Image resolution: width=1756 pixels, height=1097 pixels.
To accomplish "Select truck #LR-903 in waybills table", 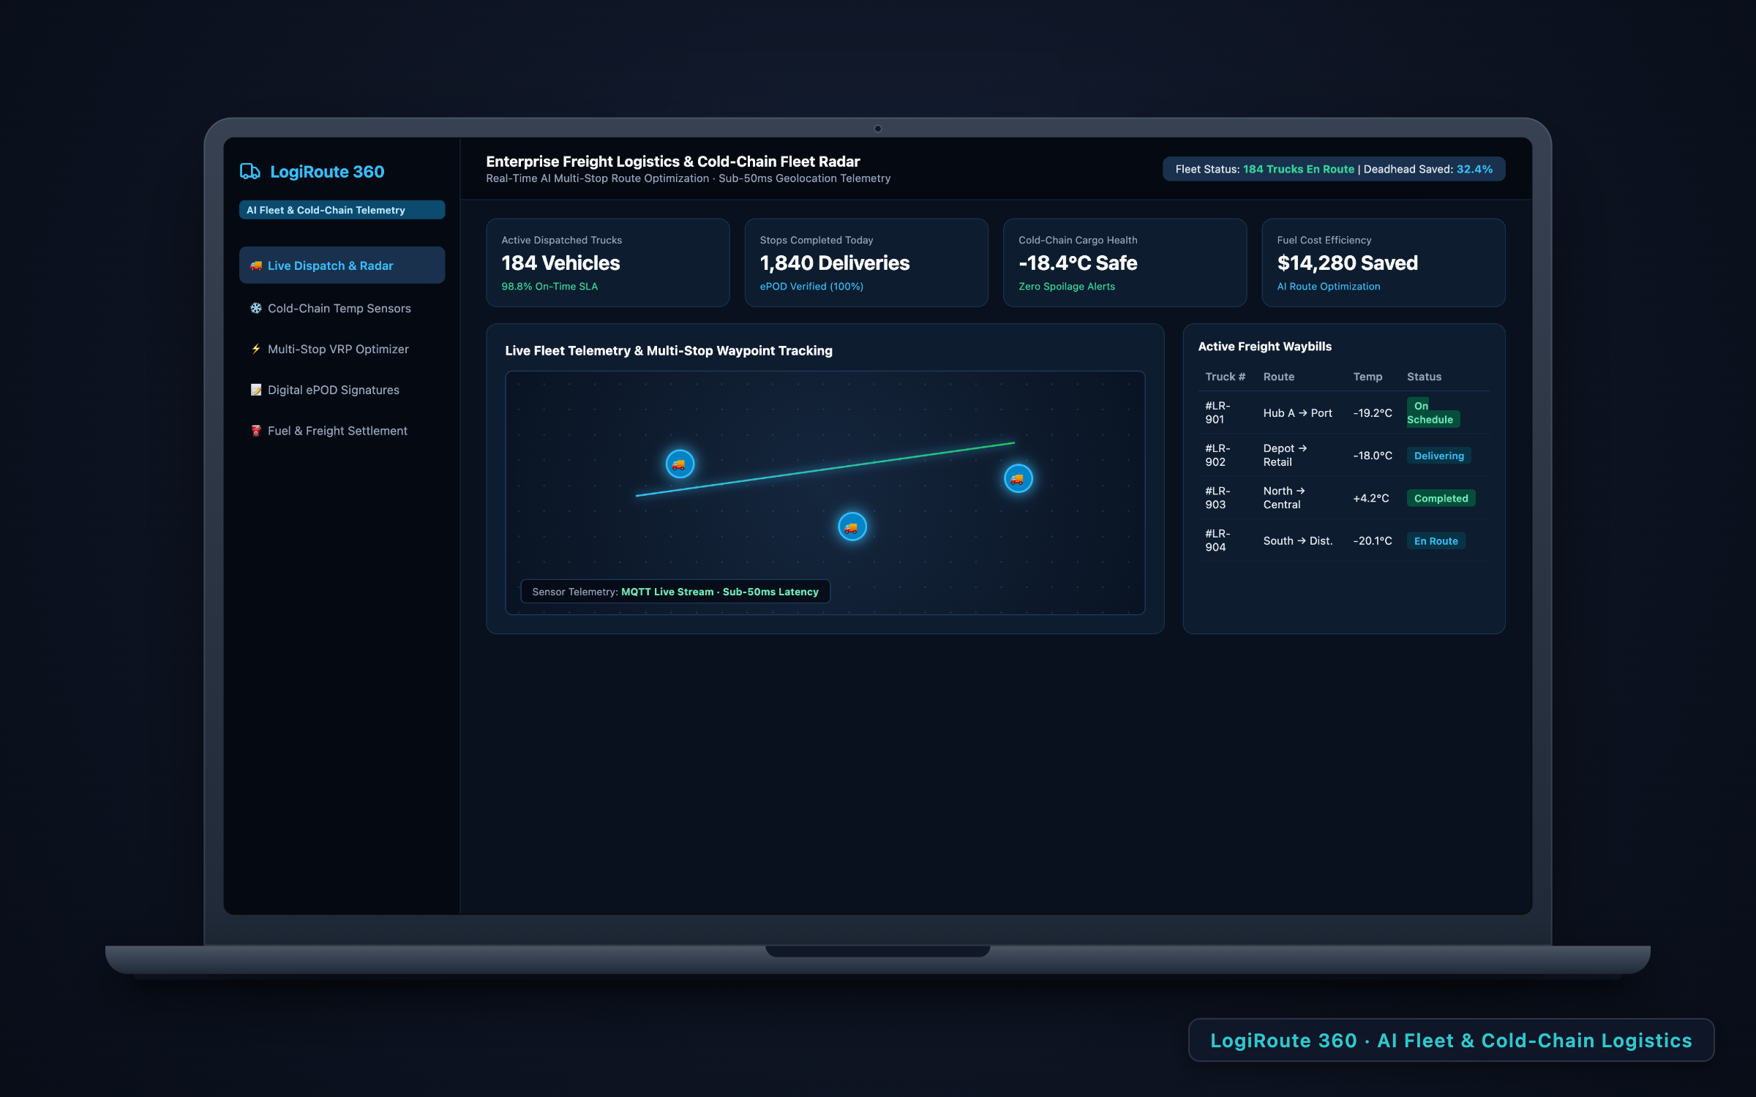I will pyautogui.click(x=1217, y=497).
